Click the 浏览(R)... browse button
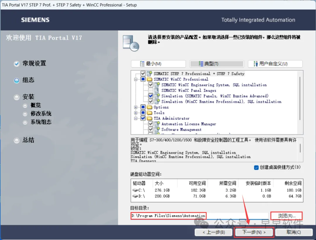The width and height of the screenshot is (316, 240). pos(286,216)
